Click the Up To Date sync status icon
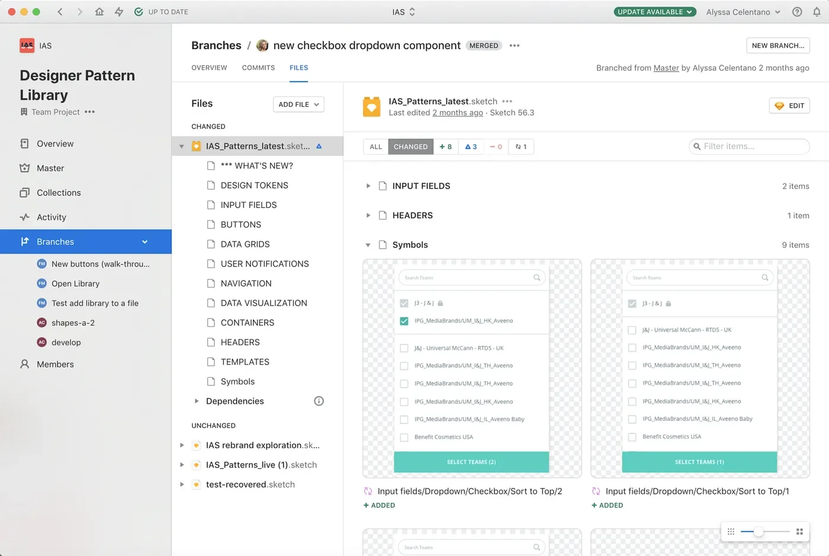This screenshot has width=829, height=556. click(139, 12)
